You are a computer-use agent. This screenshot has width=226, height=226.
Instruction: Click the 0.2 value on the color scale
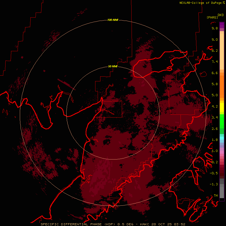click(215, 162)
